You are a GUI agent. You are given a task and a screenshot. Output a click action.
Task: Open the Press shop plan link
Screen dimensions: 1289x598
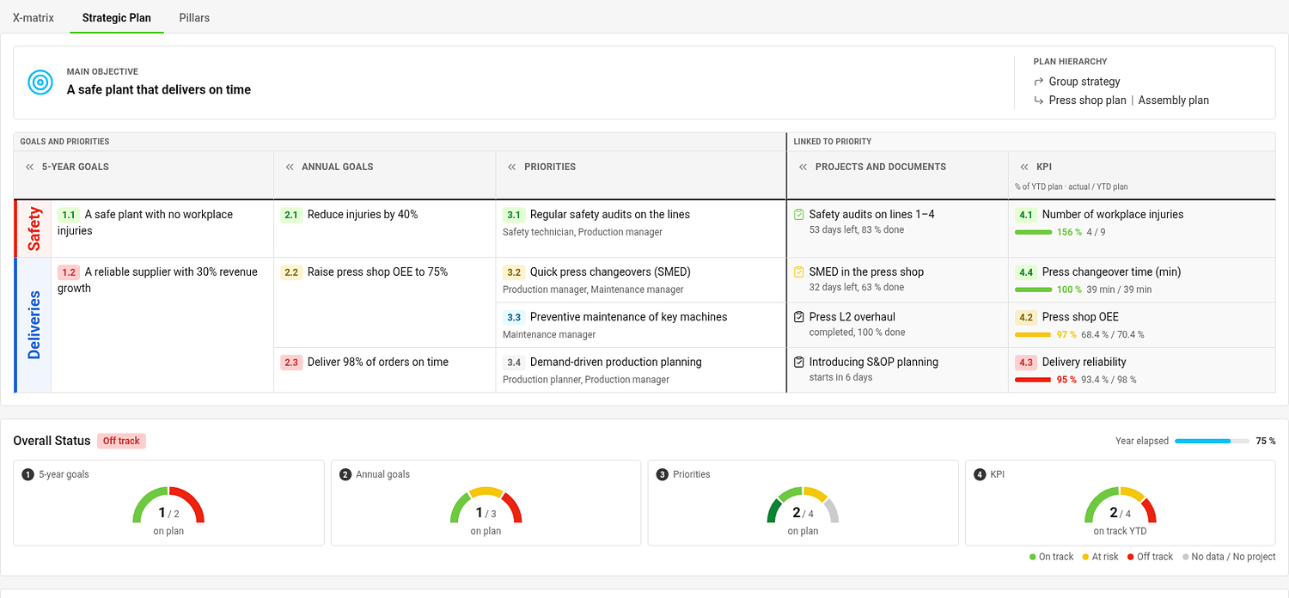point(1087,101)
